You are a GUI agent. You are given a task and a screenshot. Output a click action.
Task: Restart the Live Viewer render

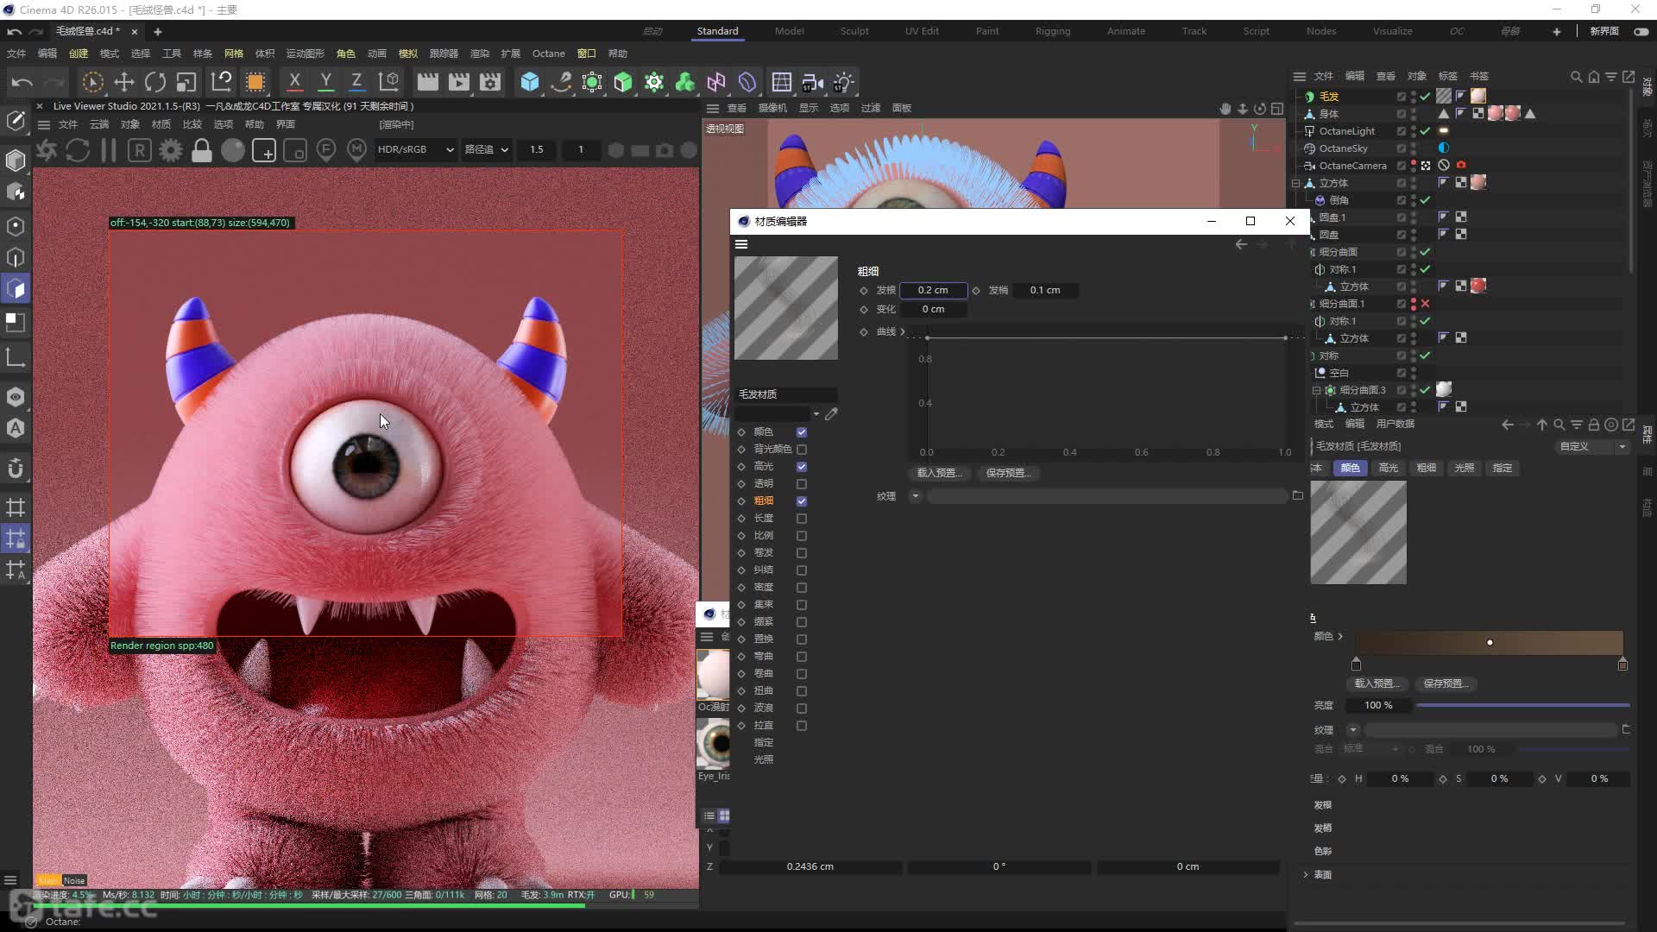coord(78,150)
